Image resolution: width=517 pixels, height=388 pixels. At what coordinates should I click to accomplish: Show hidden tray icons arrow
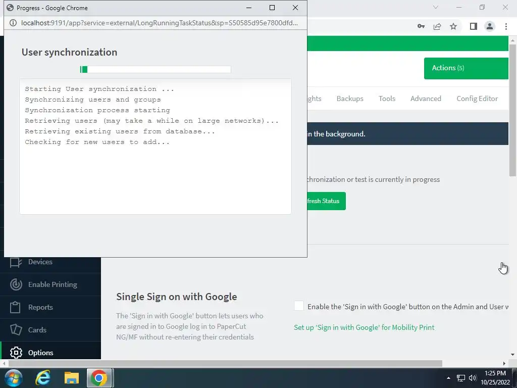pos(448,378)
